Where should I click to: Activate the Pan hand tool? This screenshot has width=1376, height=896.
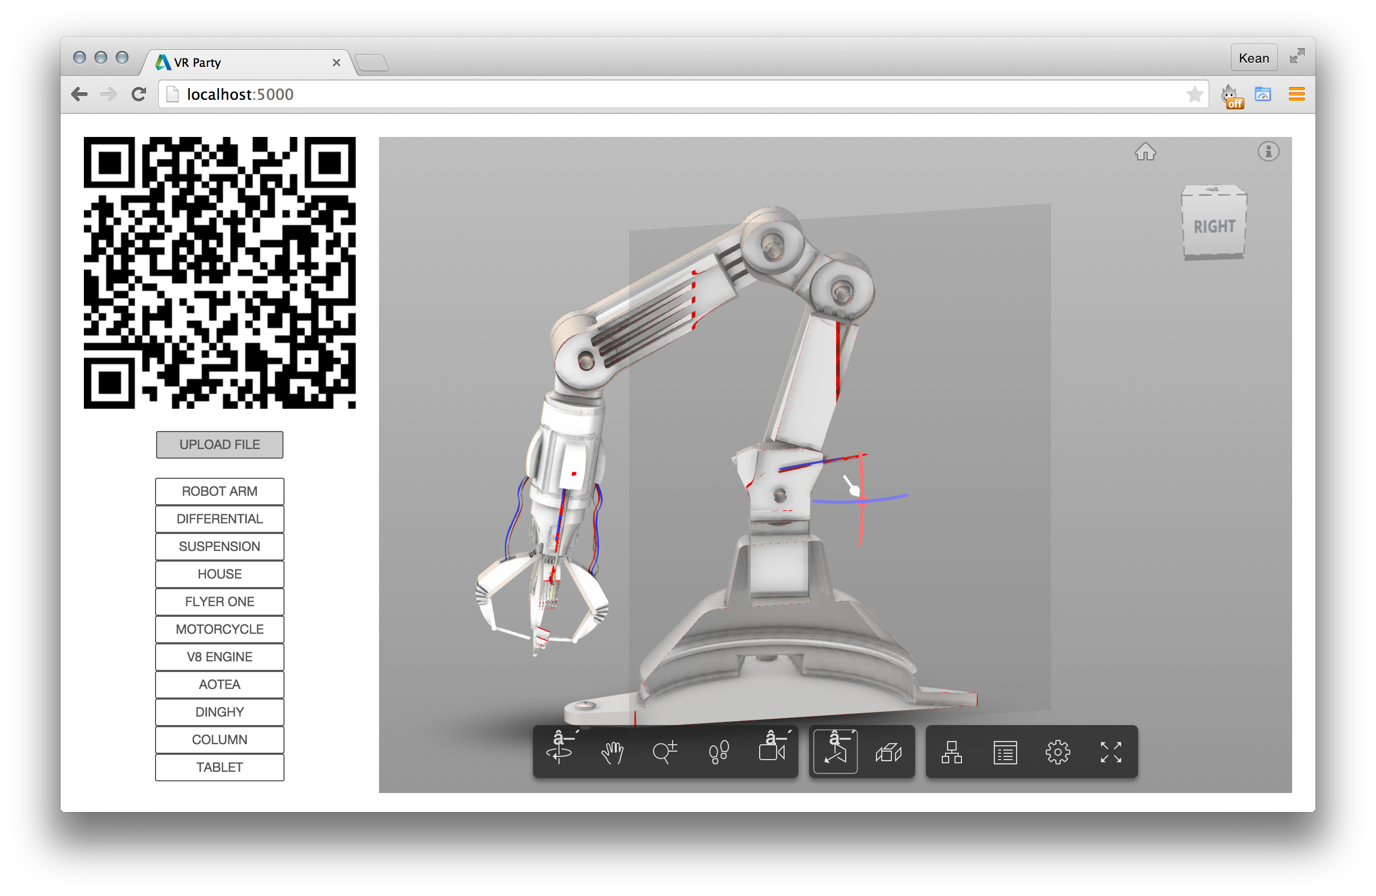pyautogui.click(x=612, y=752)
